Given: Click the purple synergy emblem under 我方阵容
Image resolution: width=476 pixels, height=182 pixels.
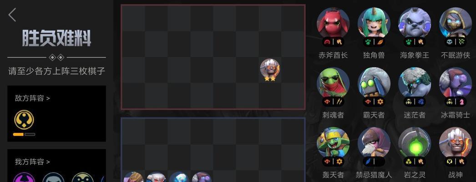Looking at the screenshot, I should point(24,177).
